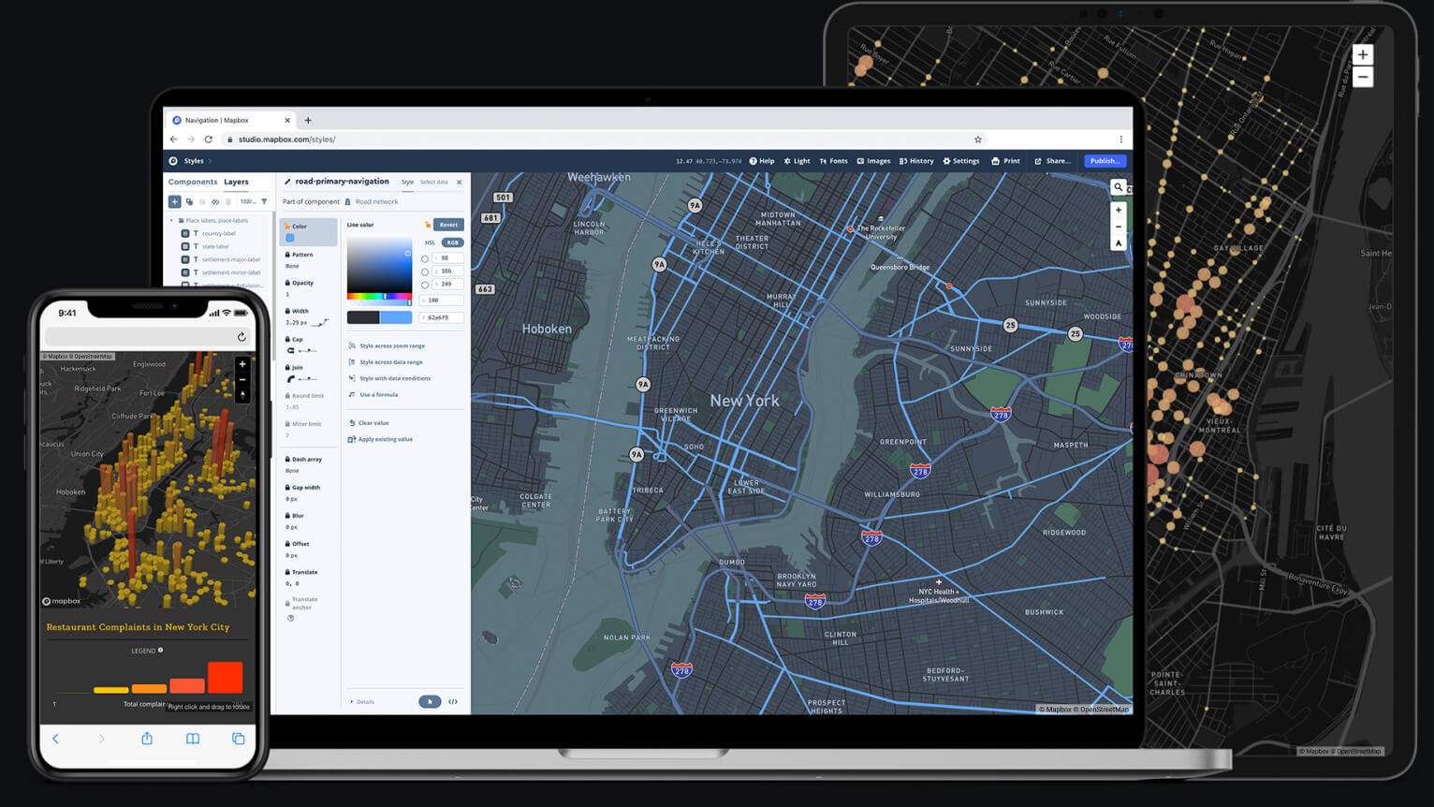Open bookmarks in the phone Safari toolbar
Screen dimensions: 1434x807
click(x=193, y=739)
